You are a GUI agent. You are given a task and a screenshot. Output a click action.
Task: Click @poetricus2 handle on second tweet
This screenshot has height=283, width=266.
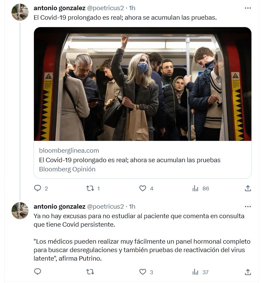106,206
